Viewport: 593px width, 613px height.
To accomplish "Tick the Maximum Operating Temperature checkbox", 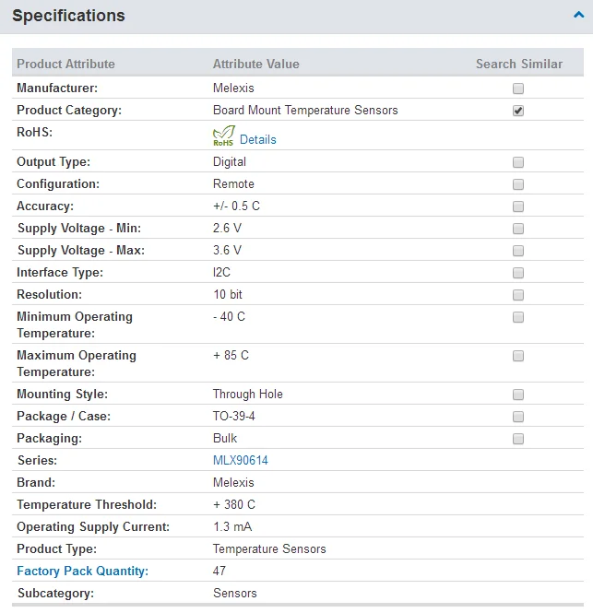I will (518, 356).
